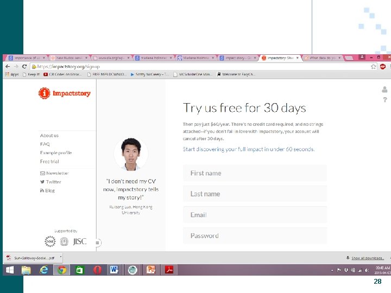
Task: Open Windows Start button
Action: (x=10, y=270)
